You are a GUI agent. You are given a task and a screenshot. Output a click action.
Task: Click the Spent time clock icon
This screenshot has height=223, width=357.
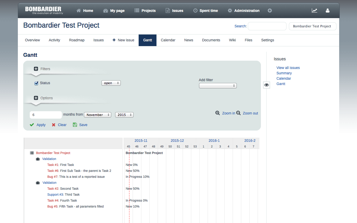(x=195, y=10)
